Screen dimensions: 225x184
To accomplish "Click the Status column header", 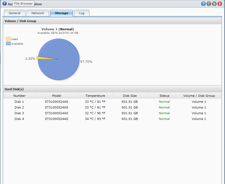I will 165,96.
